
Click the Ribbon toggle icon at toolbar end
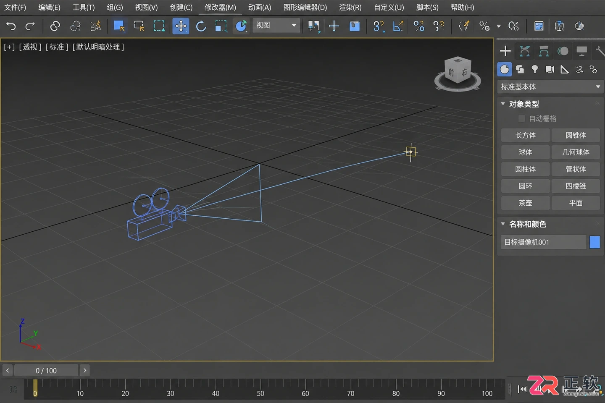pyautogui.click(x=579, y=26)
